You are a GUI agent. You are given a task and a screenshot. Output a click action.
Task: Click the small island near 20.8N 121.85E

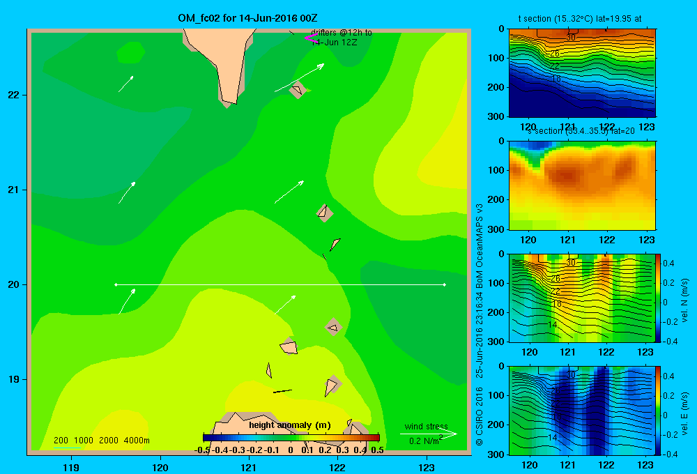click(325, 213)
